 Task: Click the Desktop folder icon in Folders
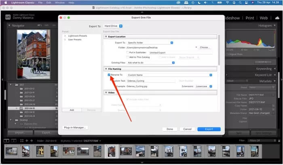(x=17, y=120)
